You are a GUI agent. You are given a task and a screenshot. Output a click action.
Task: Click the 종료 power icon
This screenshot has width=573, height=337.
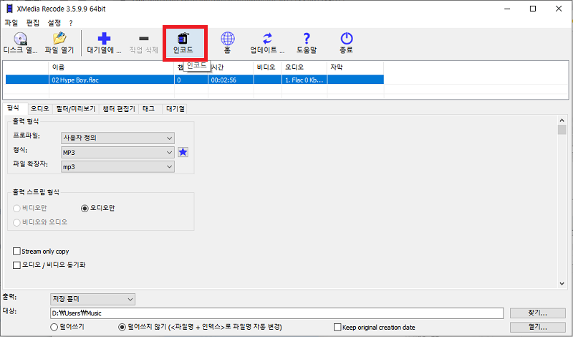(347, 40)
